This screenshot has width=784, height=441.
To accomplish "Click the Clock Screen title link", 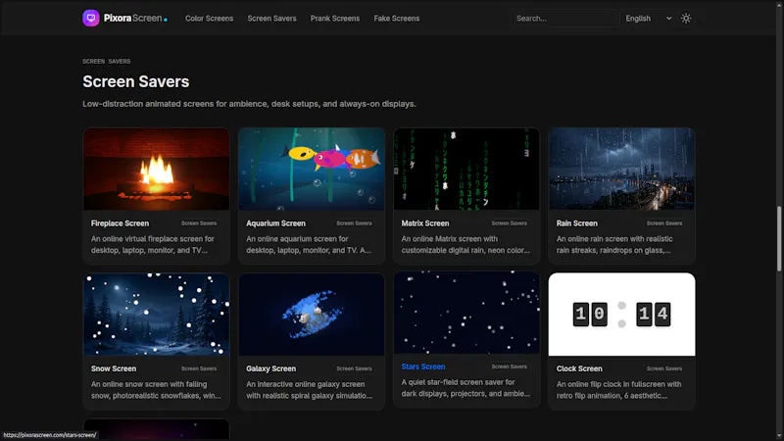I will [579, 368].
